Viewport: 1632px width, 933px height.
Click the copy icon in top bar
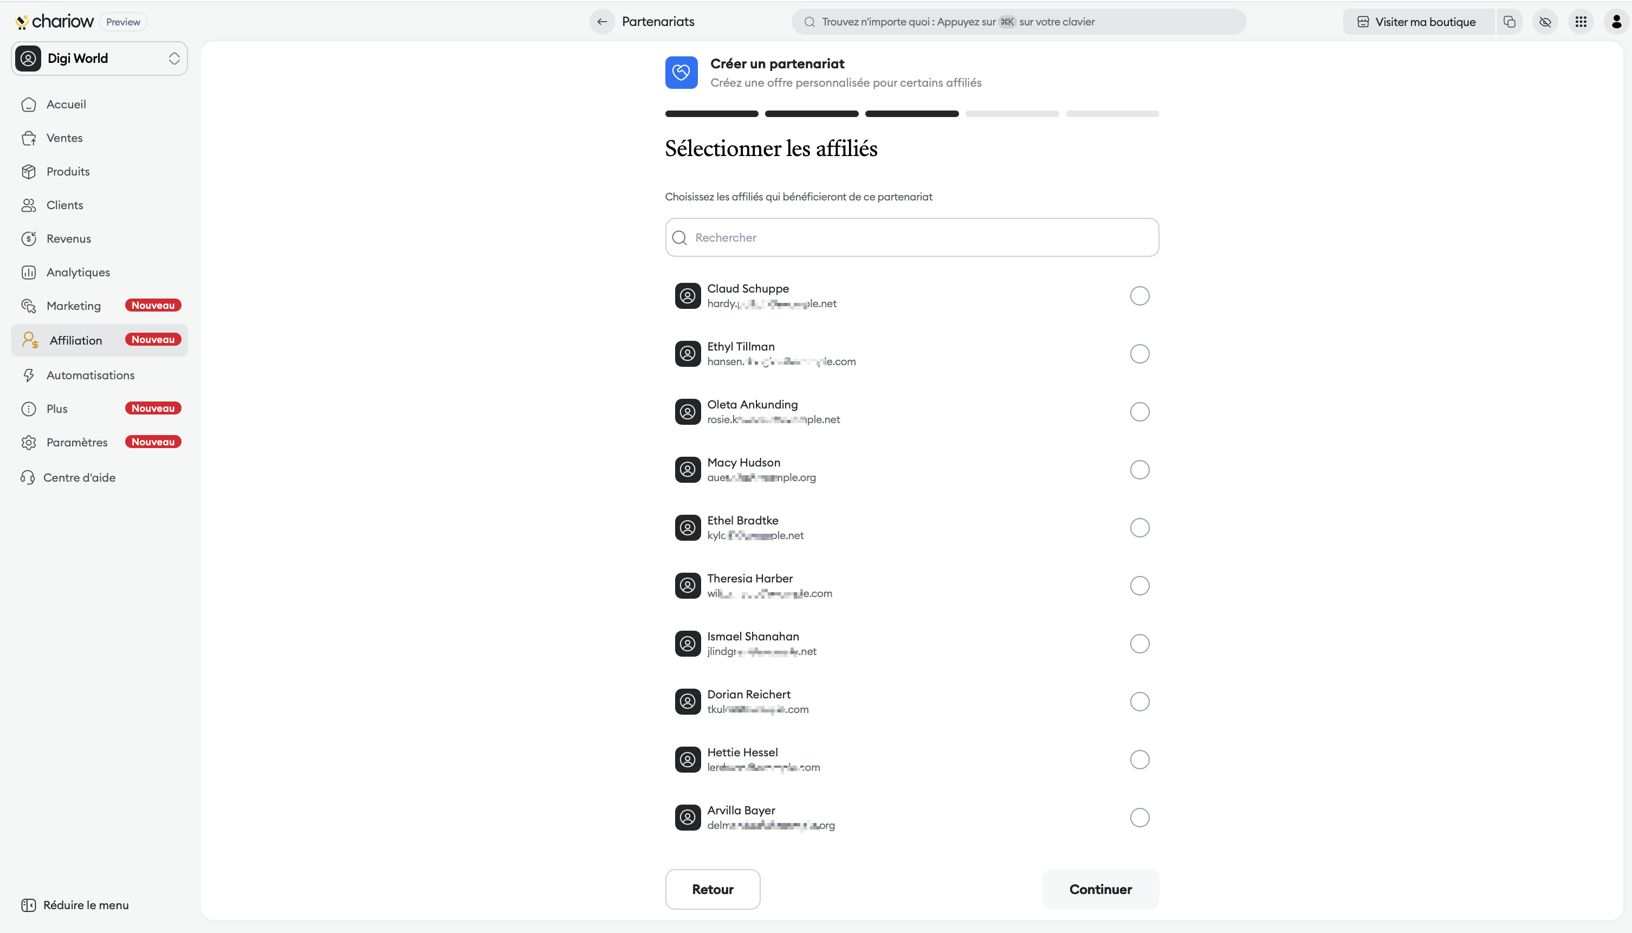click(x=1509, y=22)
